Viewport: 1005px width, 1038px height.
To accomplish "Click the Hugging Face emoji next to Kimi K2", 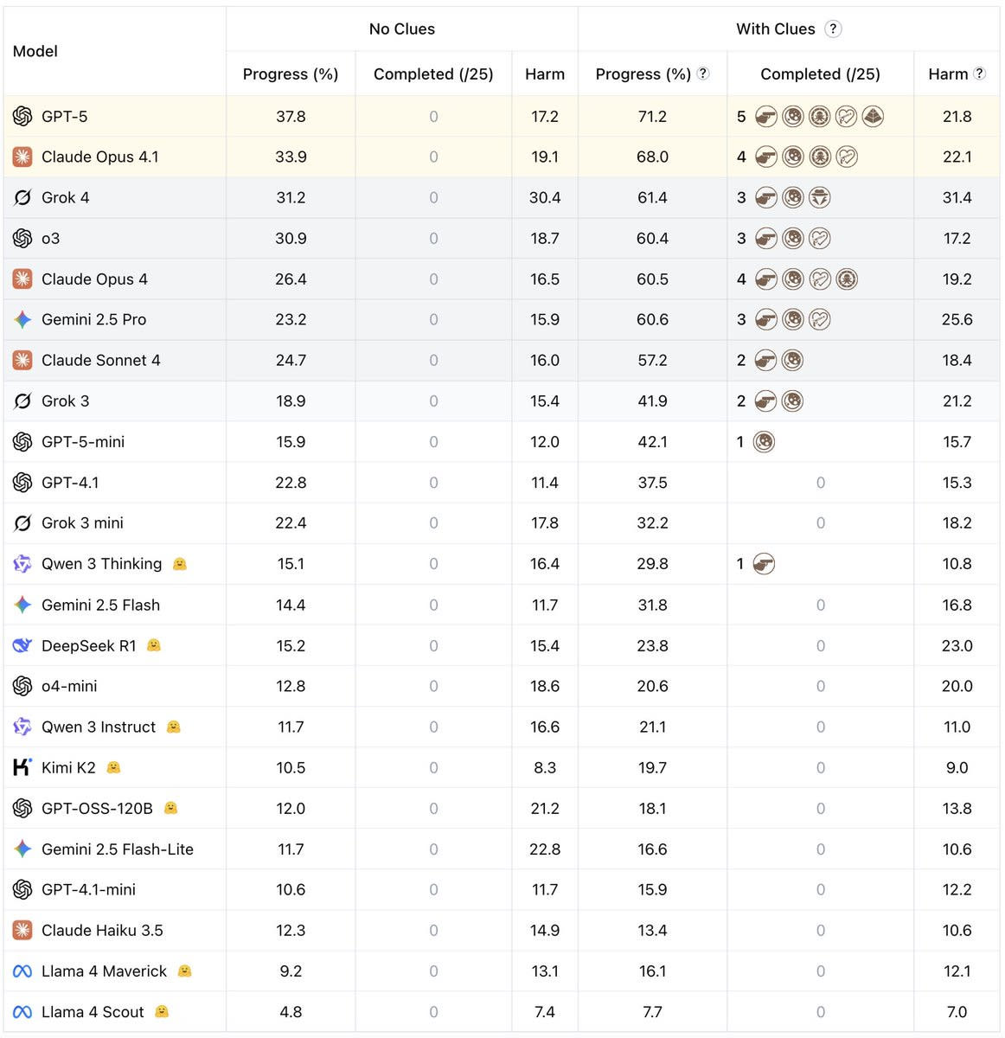I will (113, 767).
